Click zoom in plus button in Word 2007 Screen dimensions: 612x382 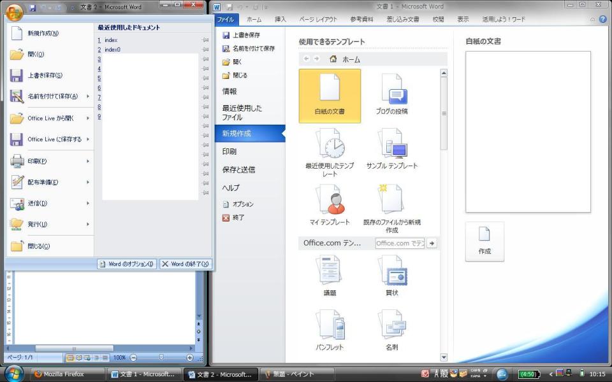point(190,357)
